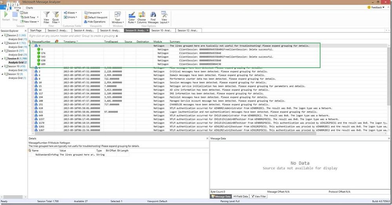
Task: Open the Viewpoints dropdown
Action: pyautogui.click(x=93, y=13)
